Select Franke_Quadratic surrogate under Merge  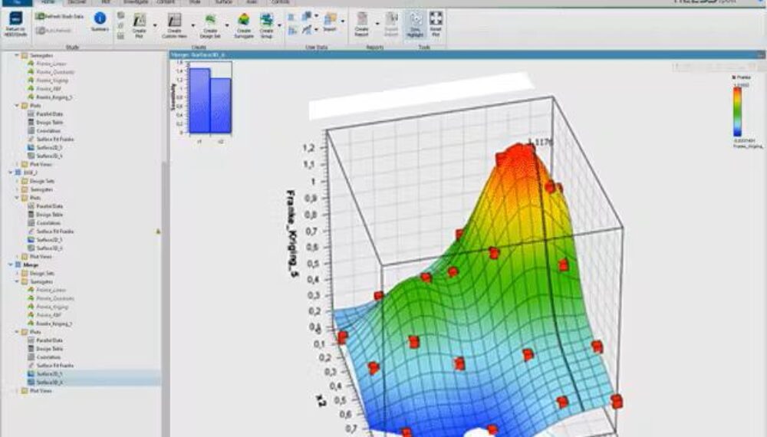pos(55,299)
